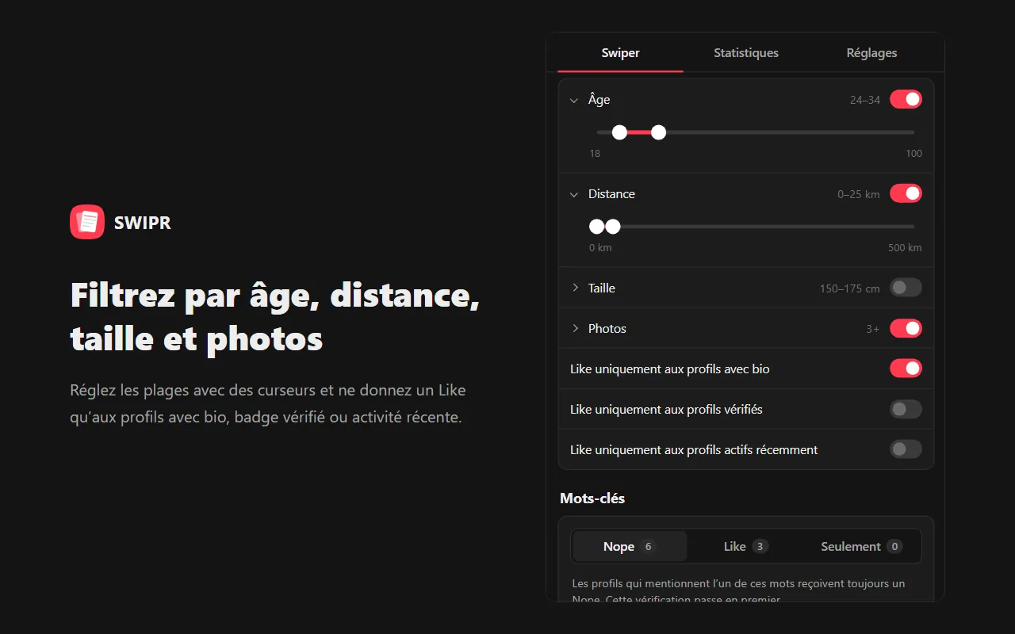Click the 3+ photos value
The height and width of the screenshot is (634, 1015).
(873, 329)
